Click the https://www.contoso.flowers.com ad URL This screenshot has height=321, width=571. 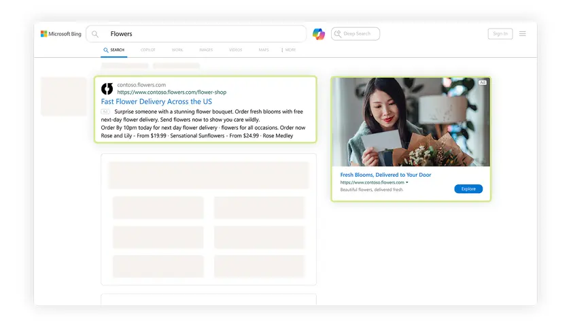(373, 182)
